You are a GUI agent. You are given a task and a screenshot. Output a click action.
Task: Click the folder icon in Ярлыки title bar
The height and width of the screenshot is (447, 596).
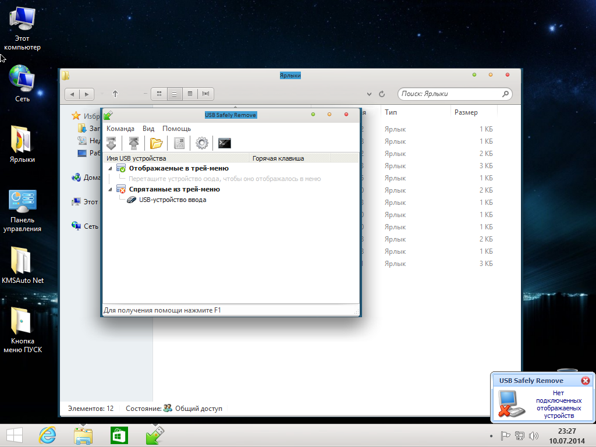(x=66, y=75)
